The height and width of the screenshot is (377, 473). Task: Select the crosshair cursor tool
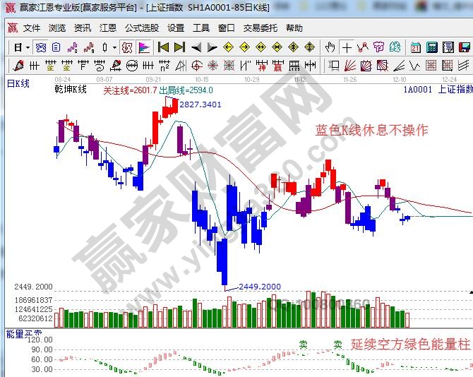tap(347, 47)
